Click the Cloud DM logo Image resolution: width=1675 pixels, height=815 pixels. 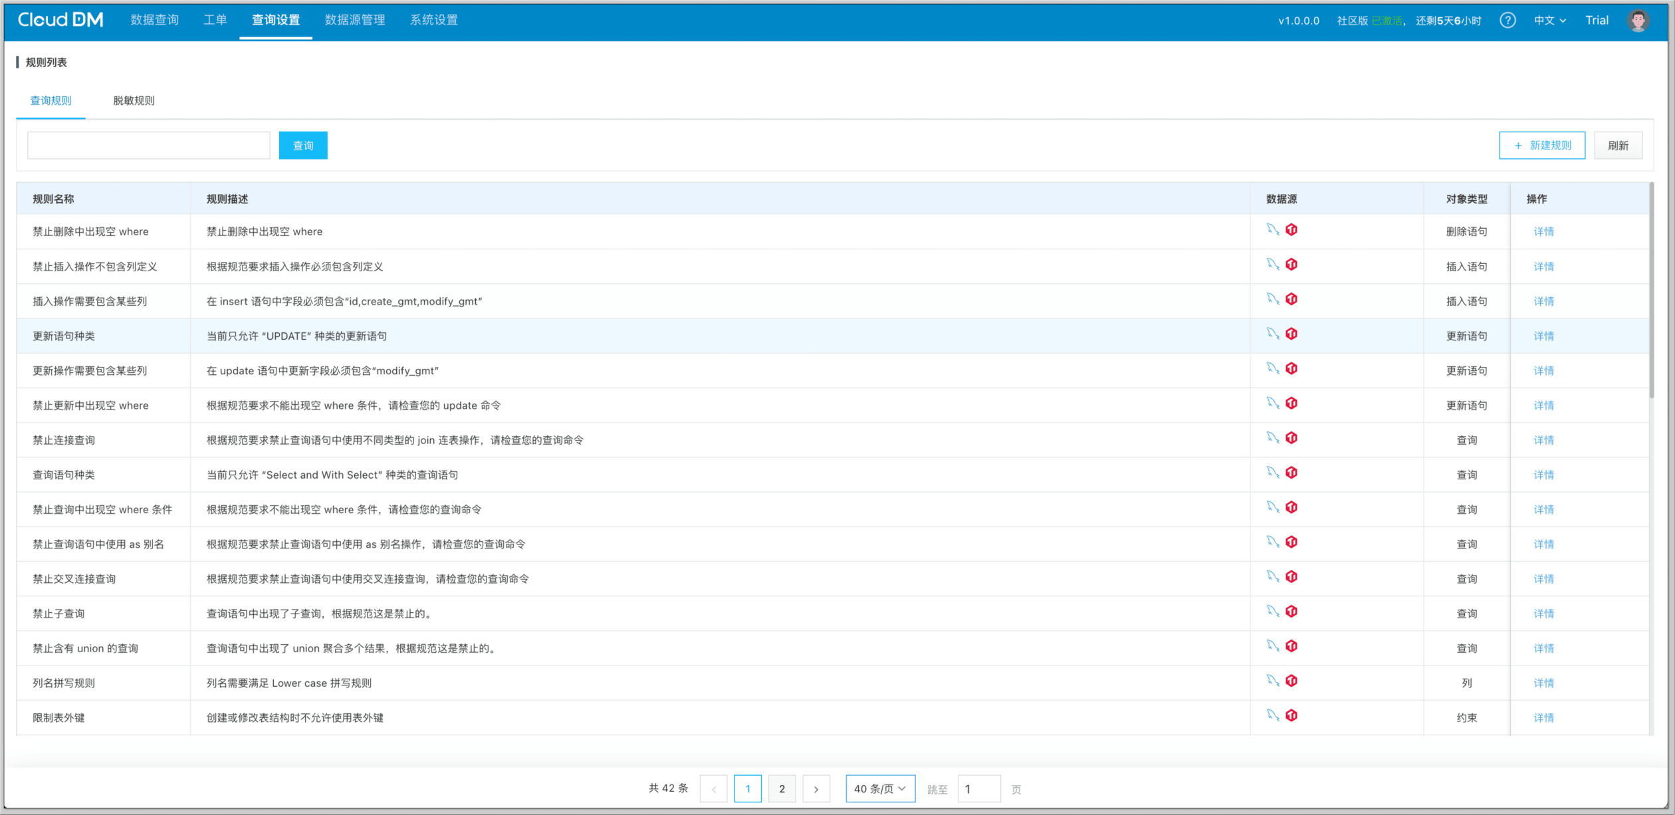[x=60, y=20]
